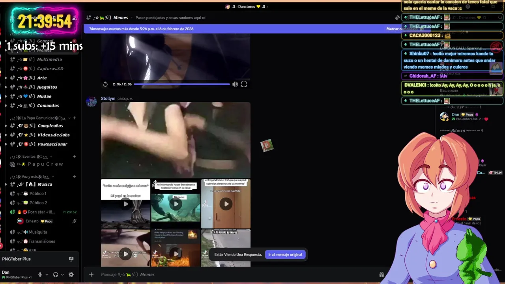Add a channel to Voz y más category
505x284 pixels.
pos(74,177)
